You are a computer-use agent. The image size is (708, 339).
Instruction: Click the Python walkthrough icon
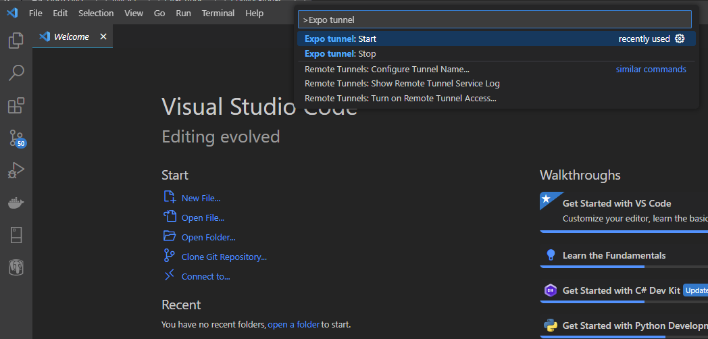[551, 325]
